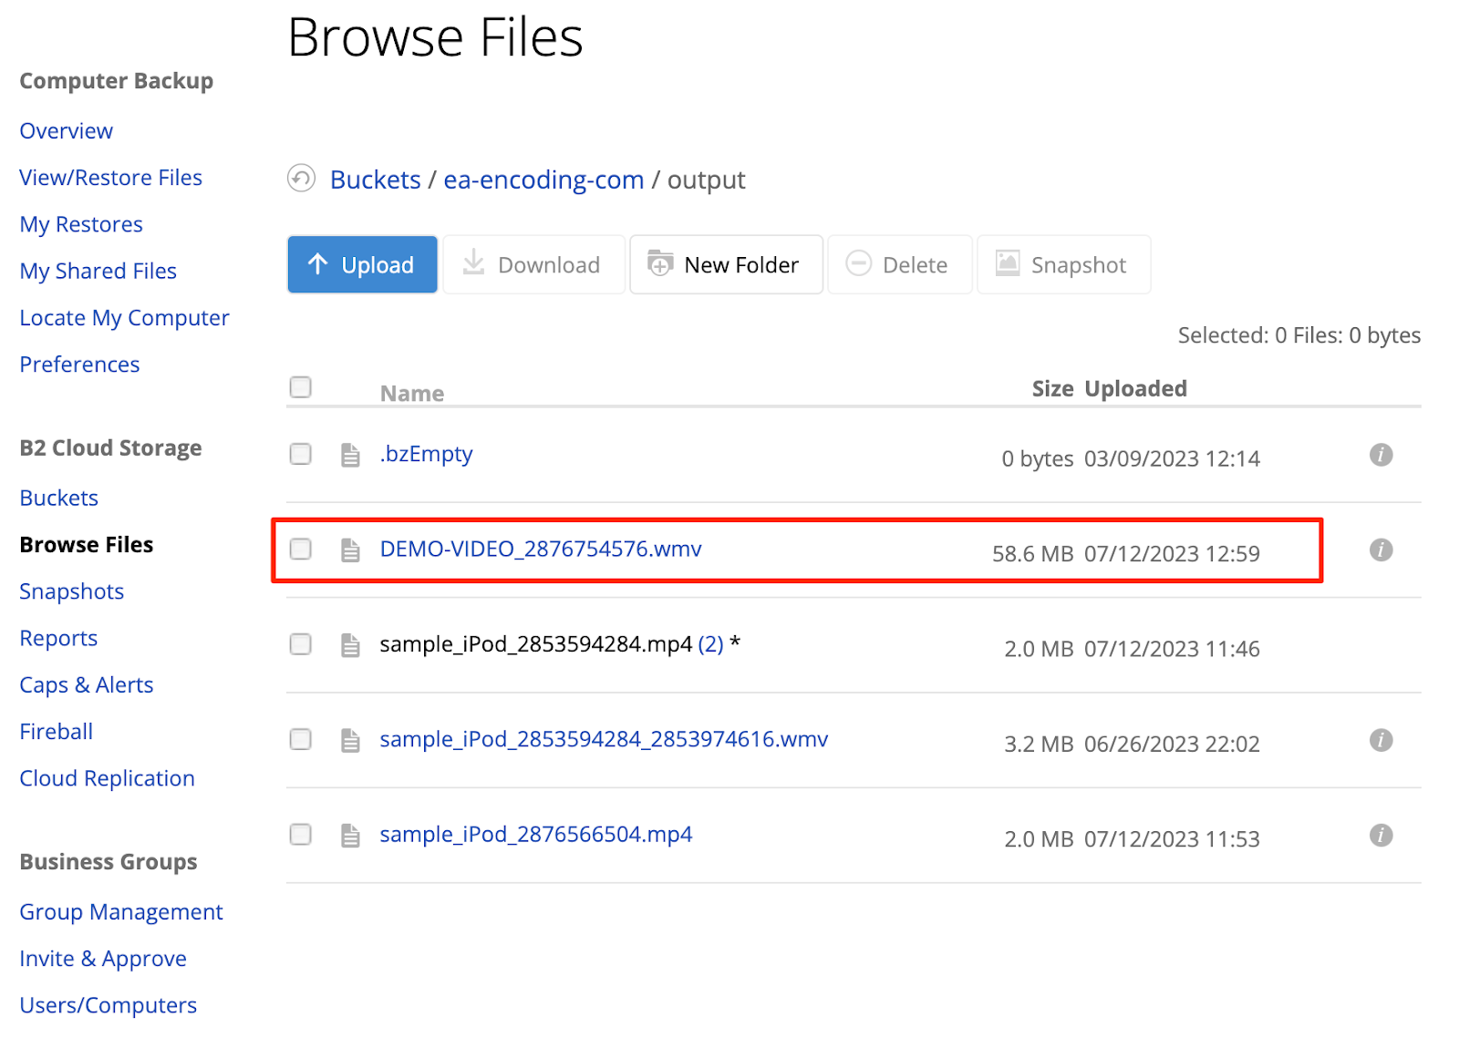Open Fireball in sidebar
Image resolution: width=1459 pixels, height=1048 pixels.
click(57, 732)
